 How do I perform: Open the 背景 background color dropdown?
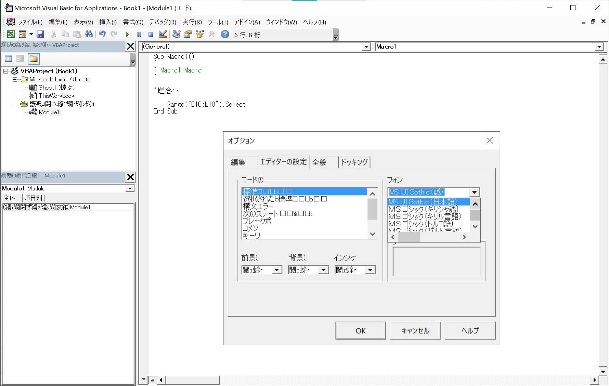(323, 270)
